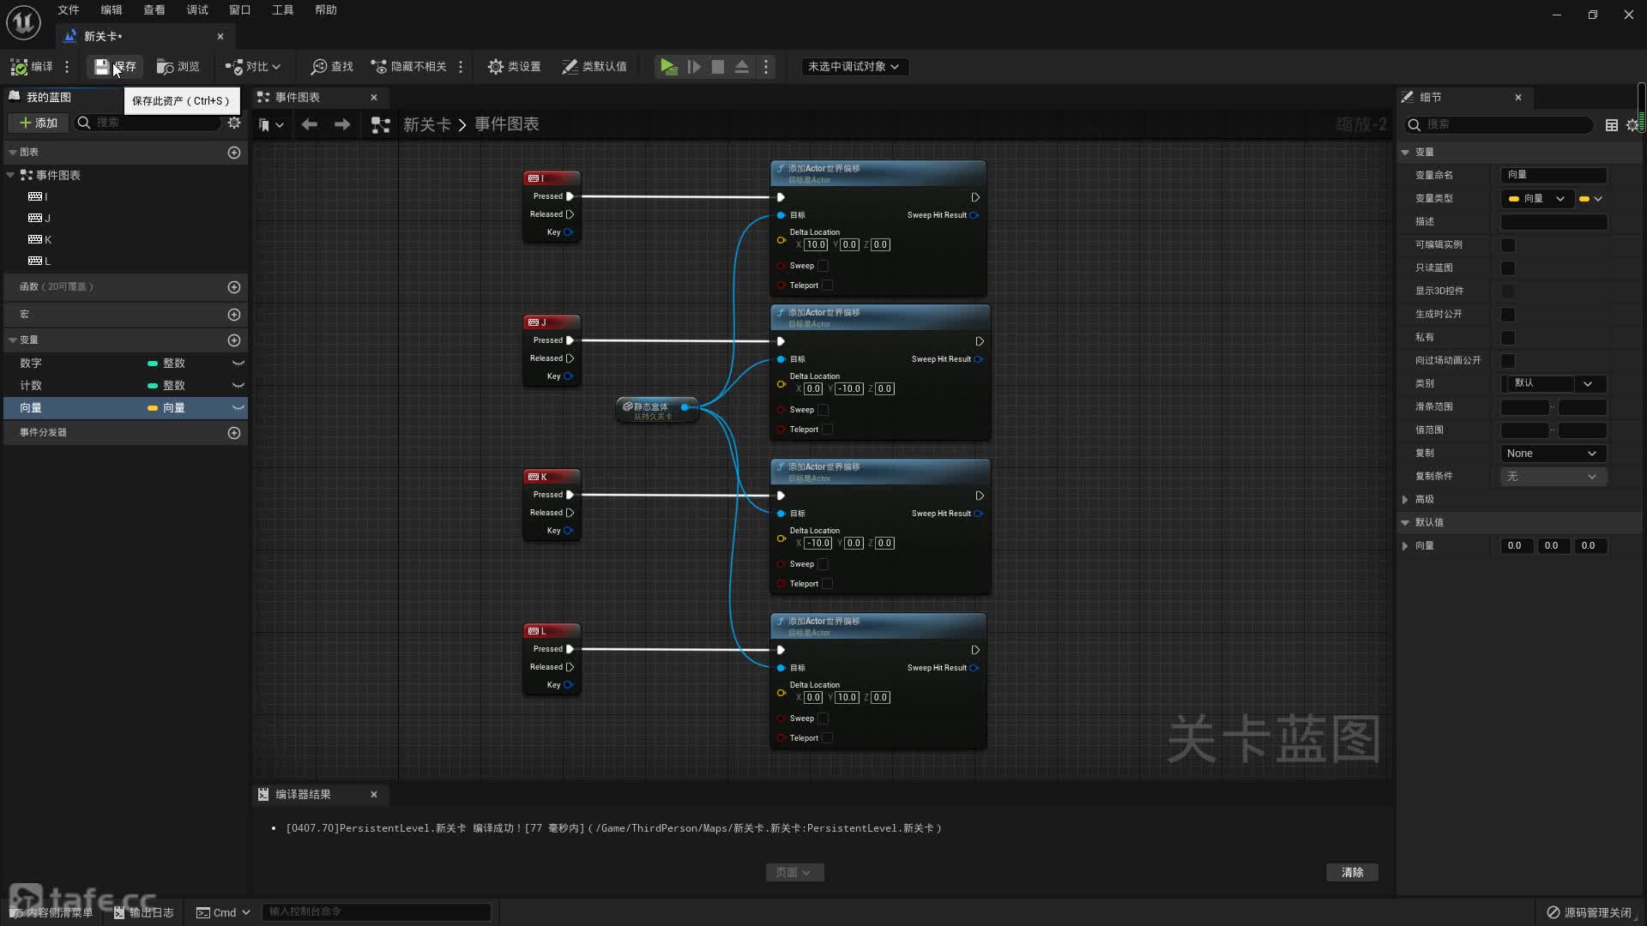This screenshot has width=1647, height=926.
Task: Click the Eject button in the toolbar
Action: click(x=742, y=67)
